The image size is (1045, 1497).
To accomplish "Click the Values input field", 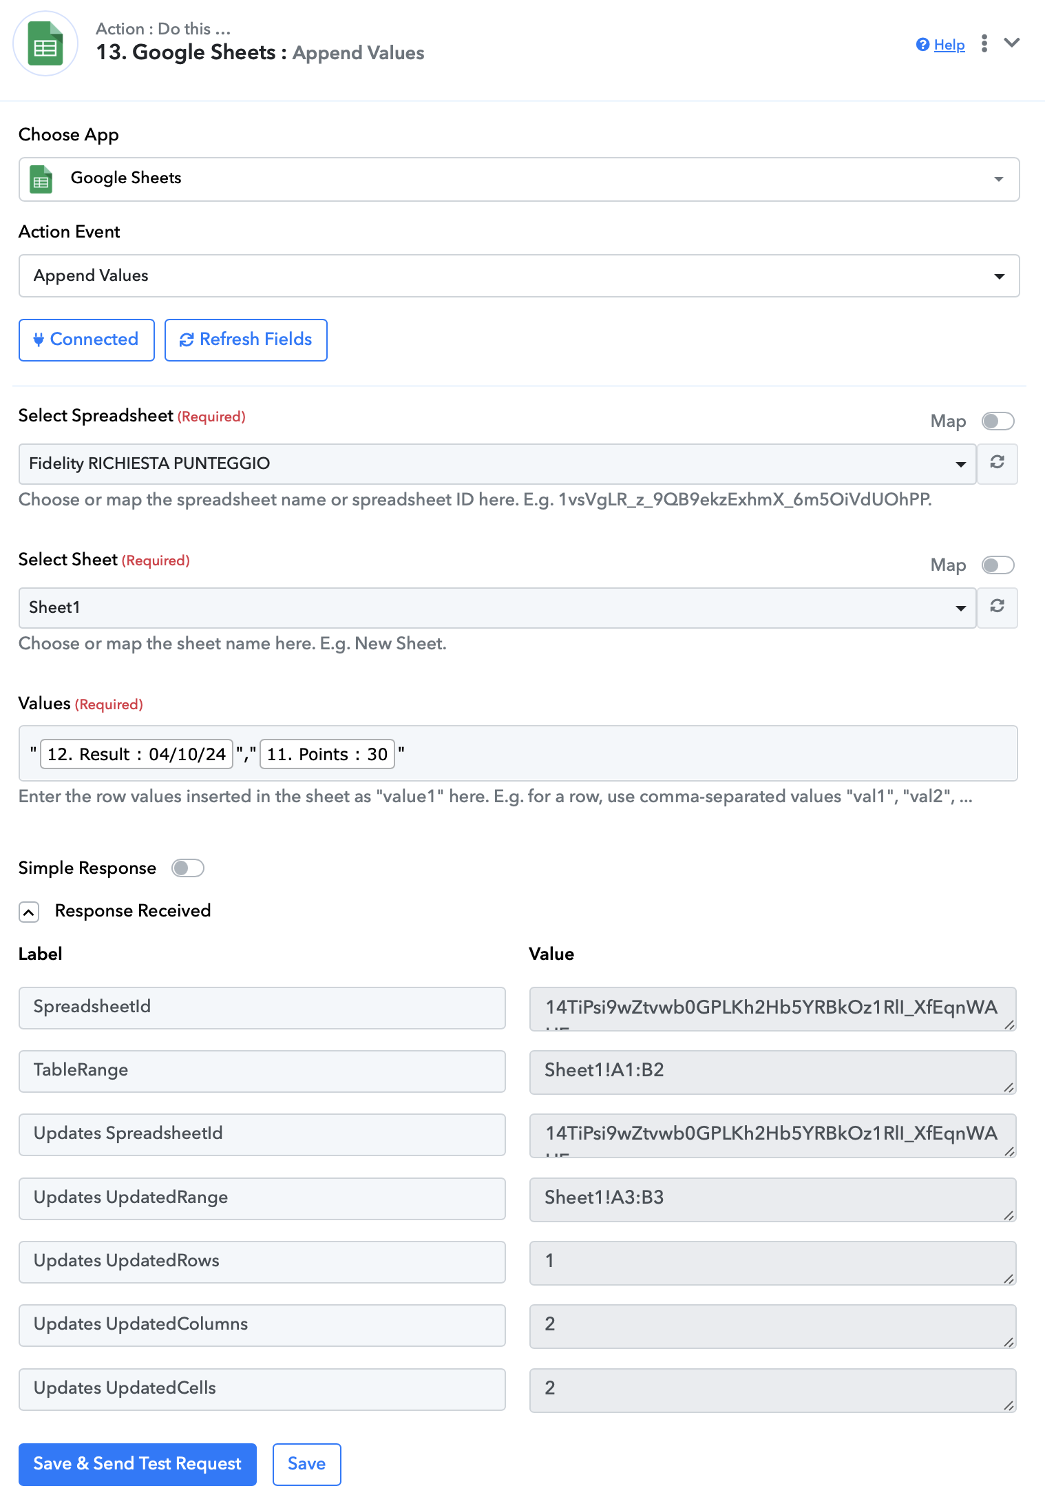I will [518, 753].
